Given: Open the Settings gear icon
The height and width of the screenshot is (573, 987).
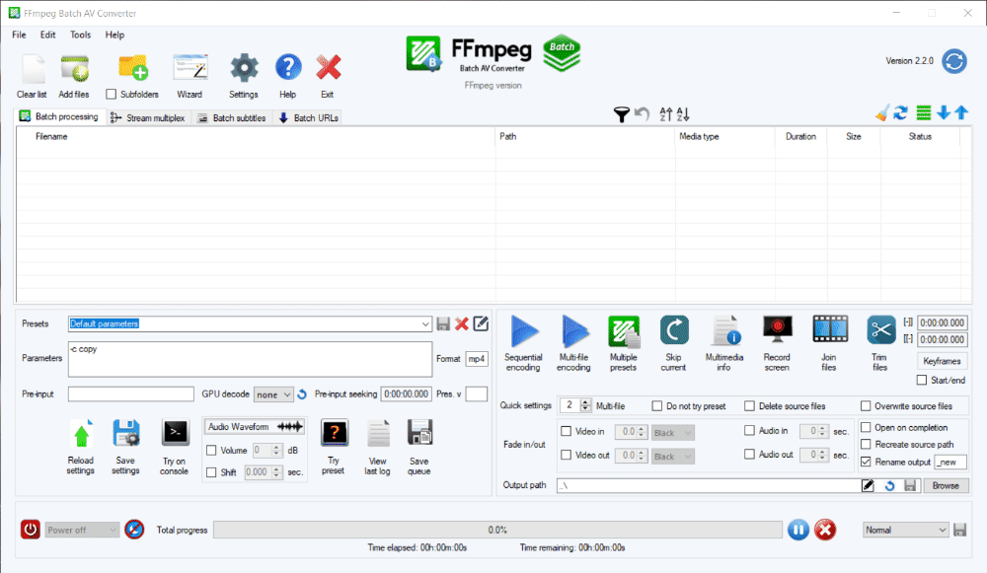Looking at the screenshot, I should coord(244,68).
